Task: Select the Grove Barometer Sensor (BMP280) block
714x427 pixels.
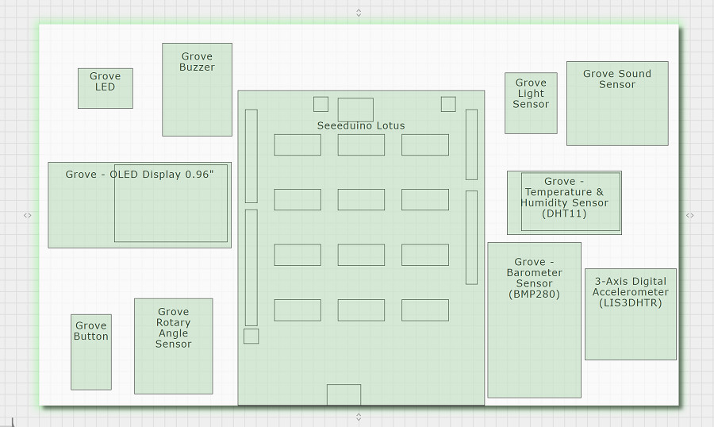Action: pos(534,320)
